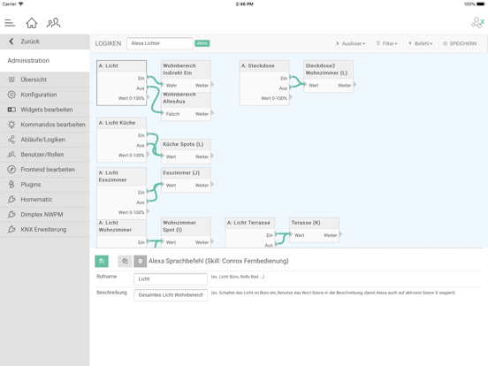This screenshot has height=366, width=488.
Task: Open the Befehl dropdown
Action: tap(421, 43)
